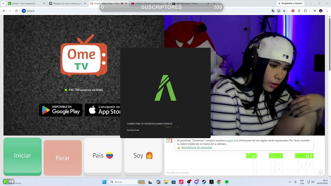Open Task View from the taskbar

150,182
